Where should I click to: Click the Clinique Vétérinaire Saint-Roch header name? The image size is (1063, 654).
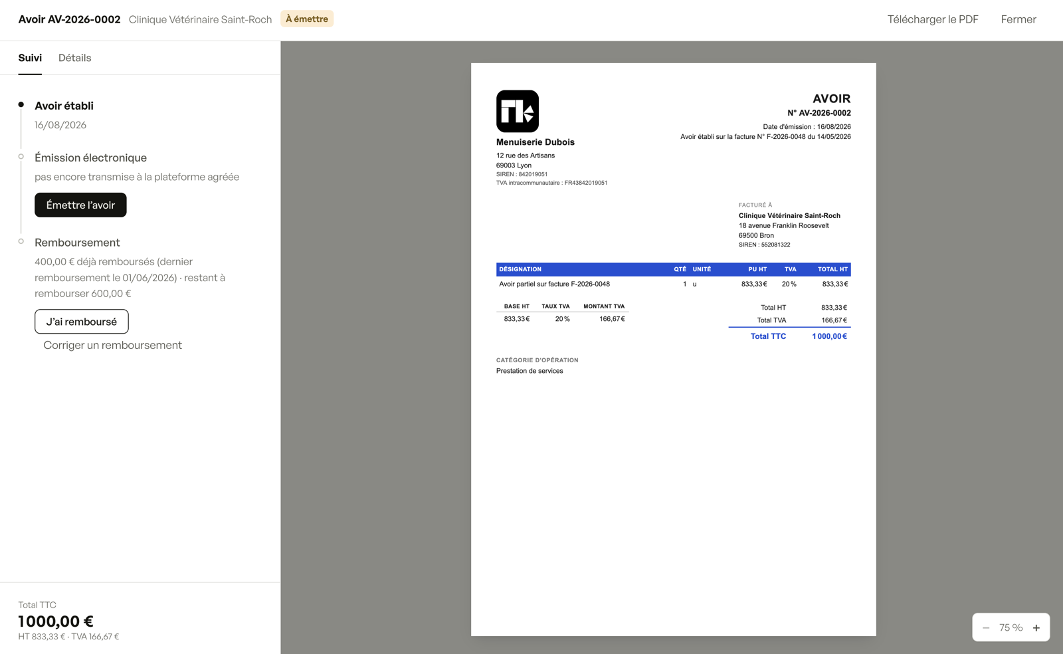point(200,19)
